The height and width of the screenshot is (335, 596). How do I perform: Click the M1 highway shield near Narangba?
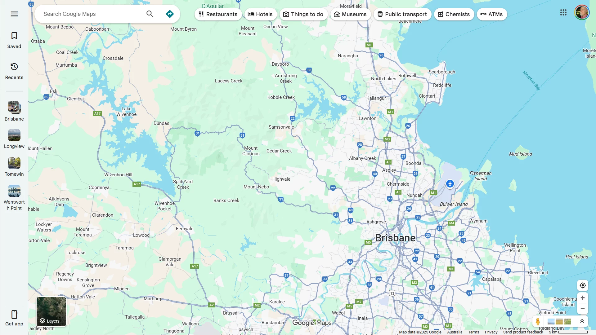pos(369,45)
